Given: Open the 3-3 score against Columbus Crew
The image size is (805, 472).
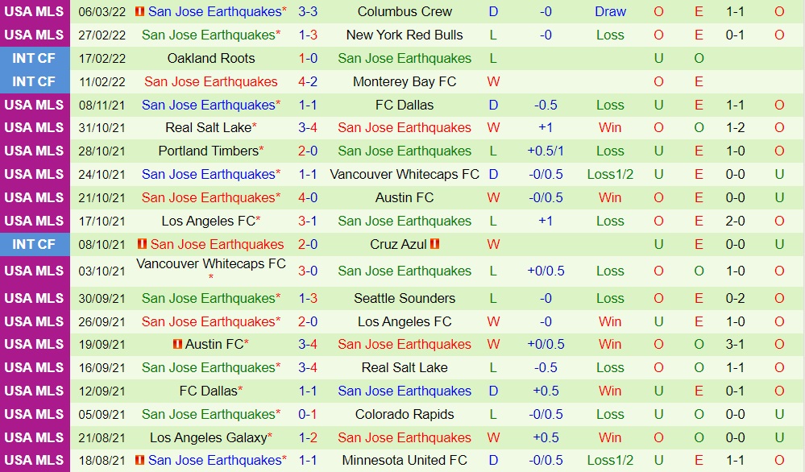Looking at the screenshot, I should click(308, 11).
